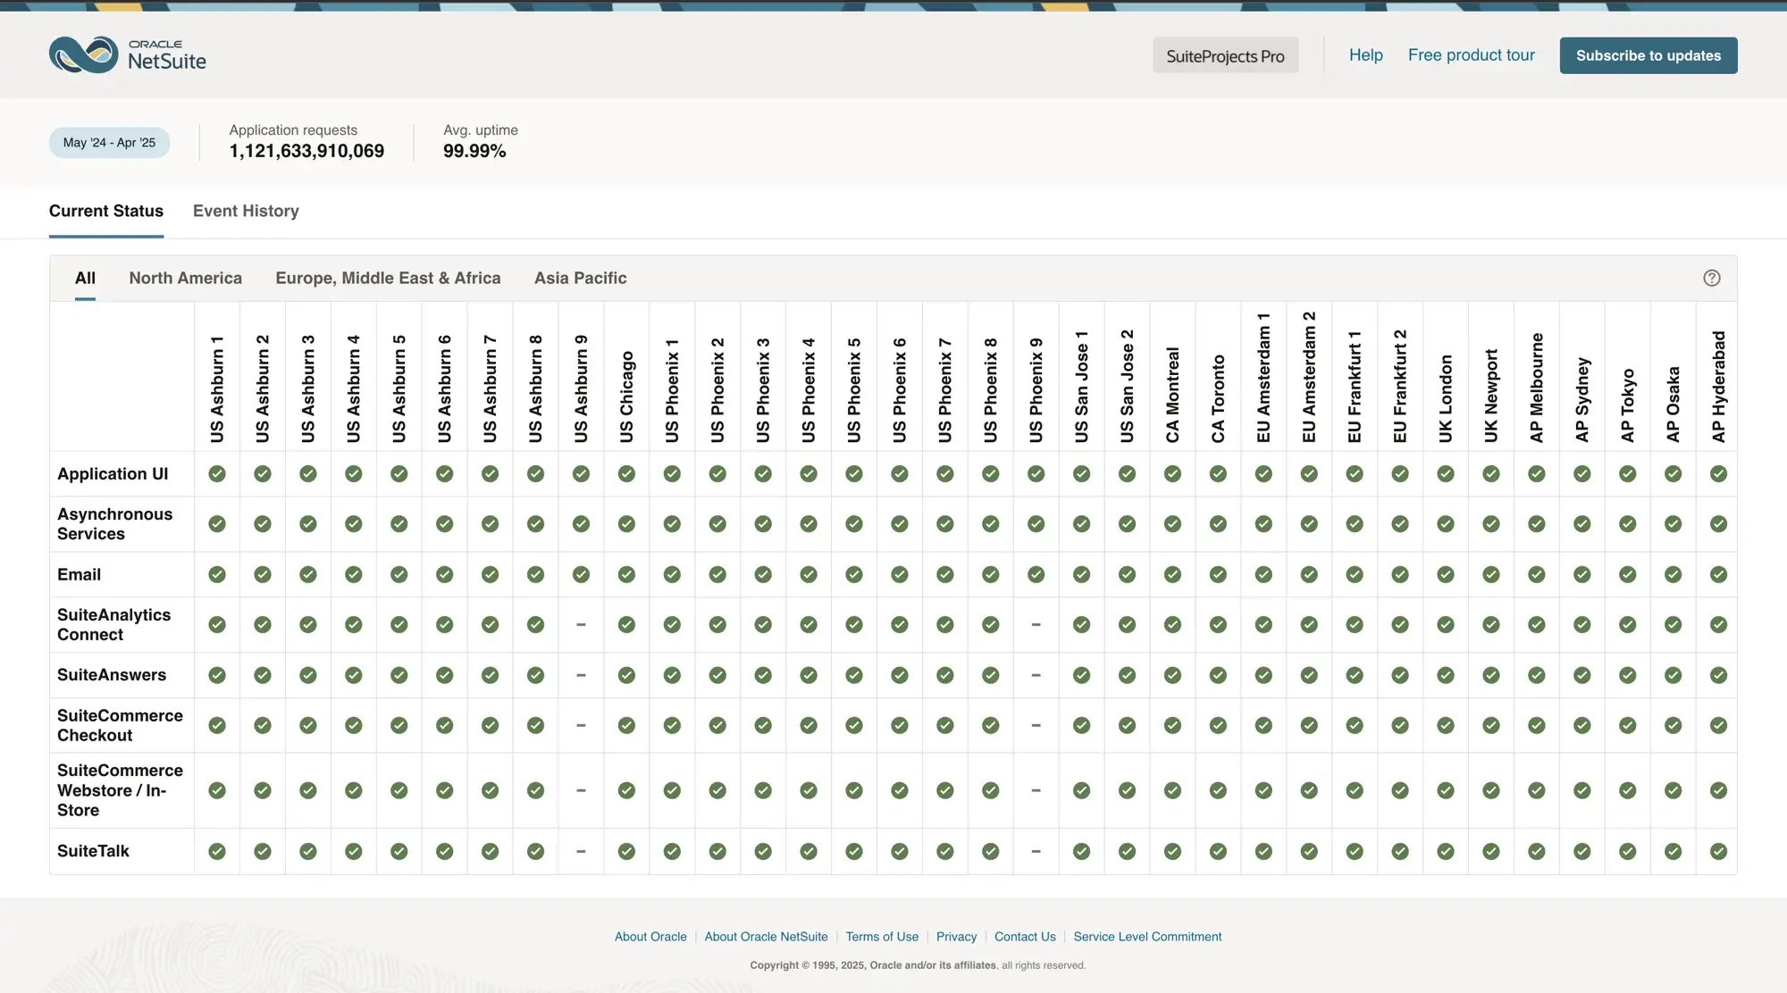This screenshot has height=993, width=1787.
Task: Click the Service Level Commitment link
Action: tap(1147, 936)
